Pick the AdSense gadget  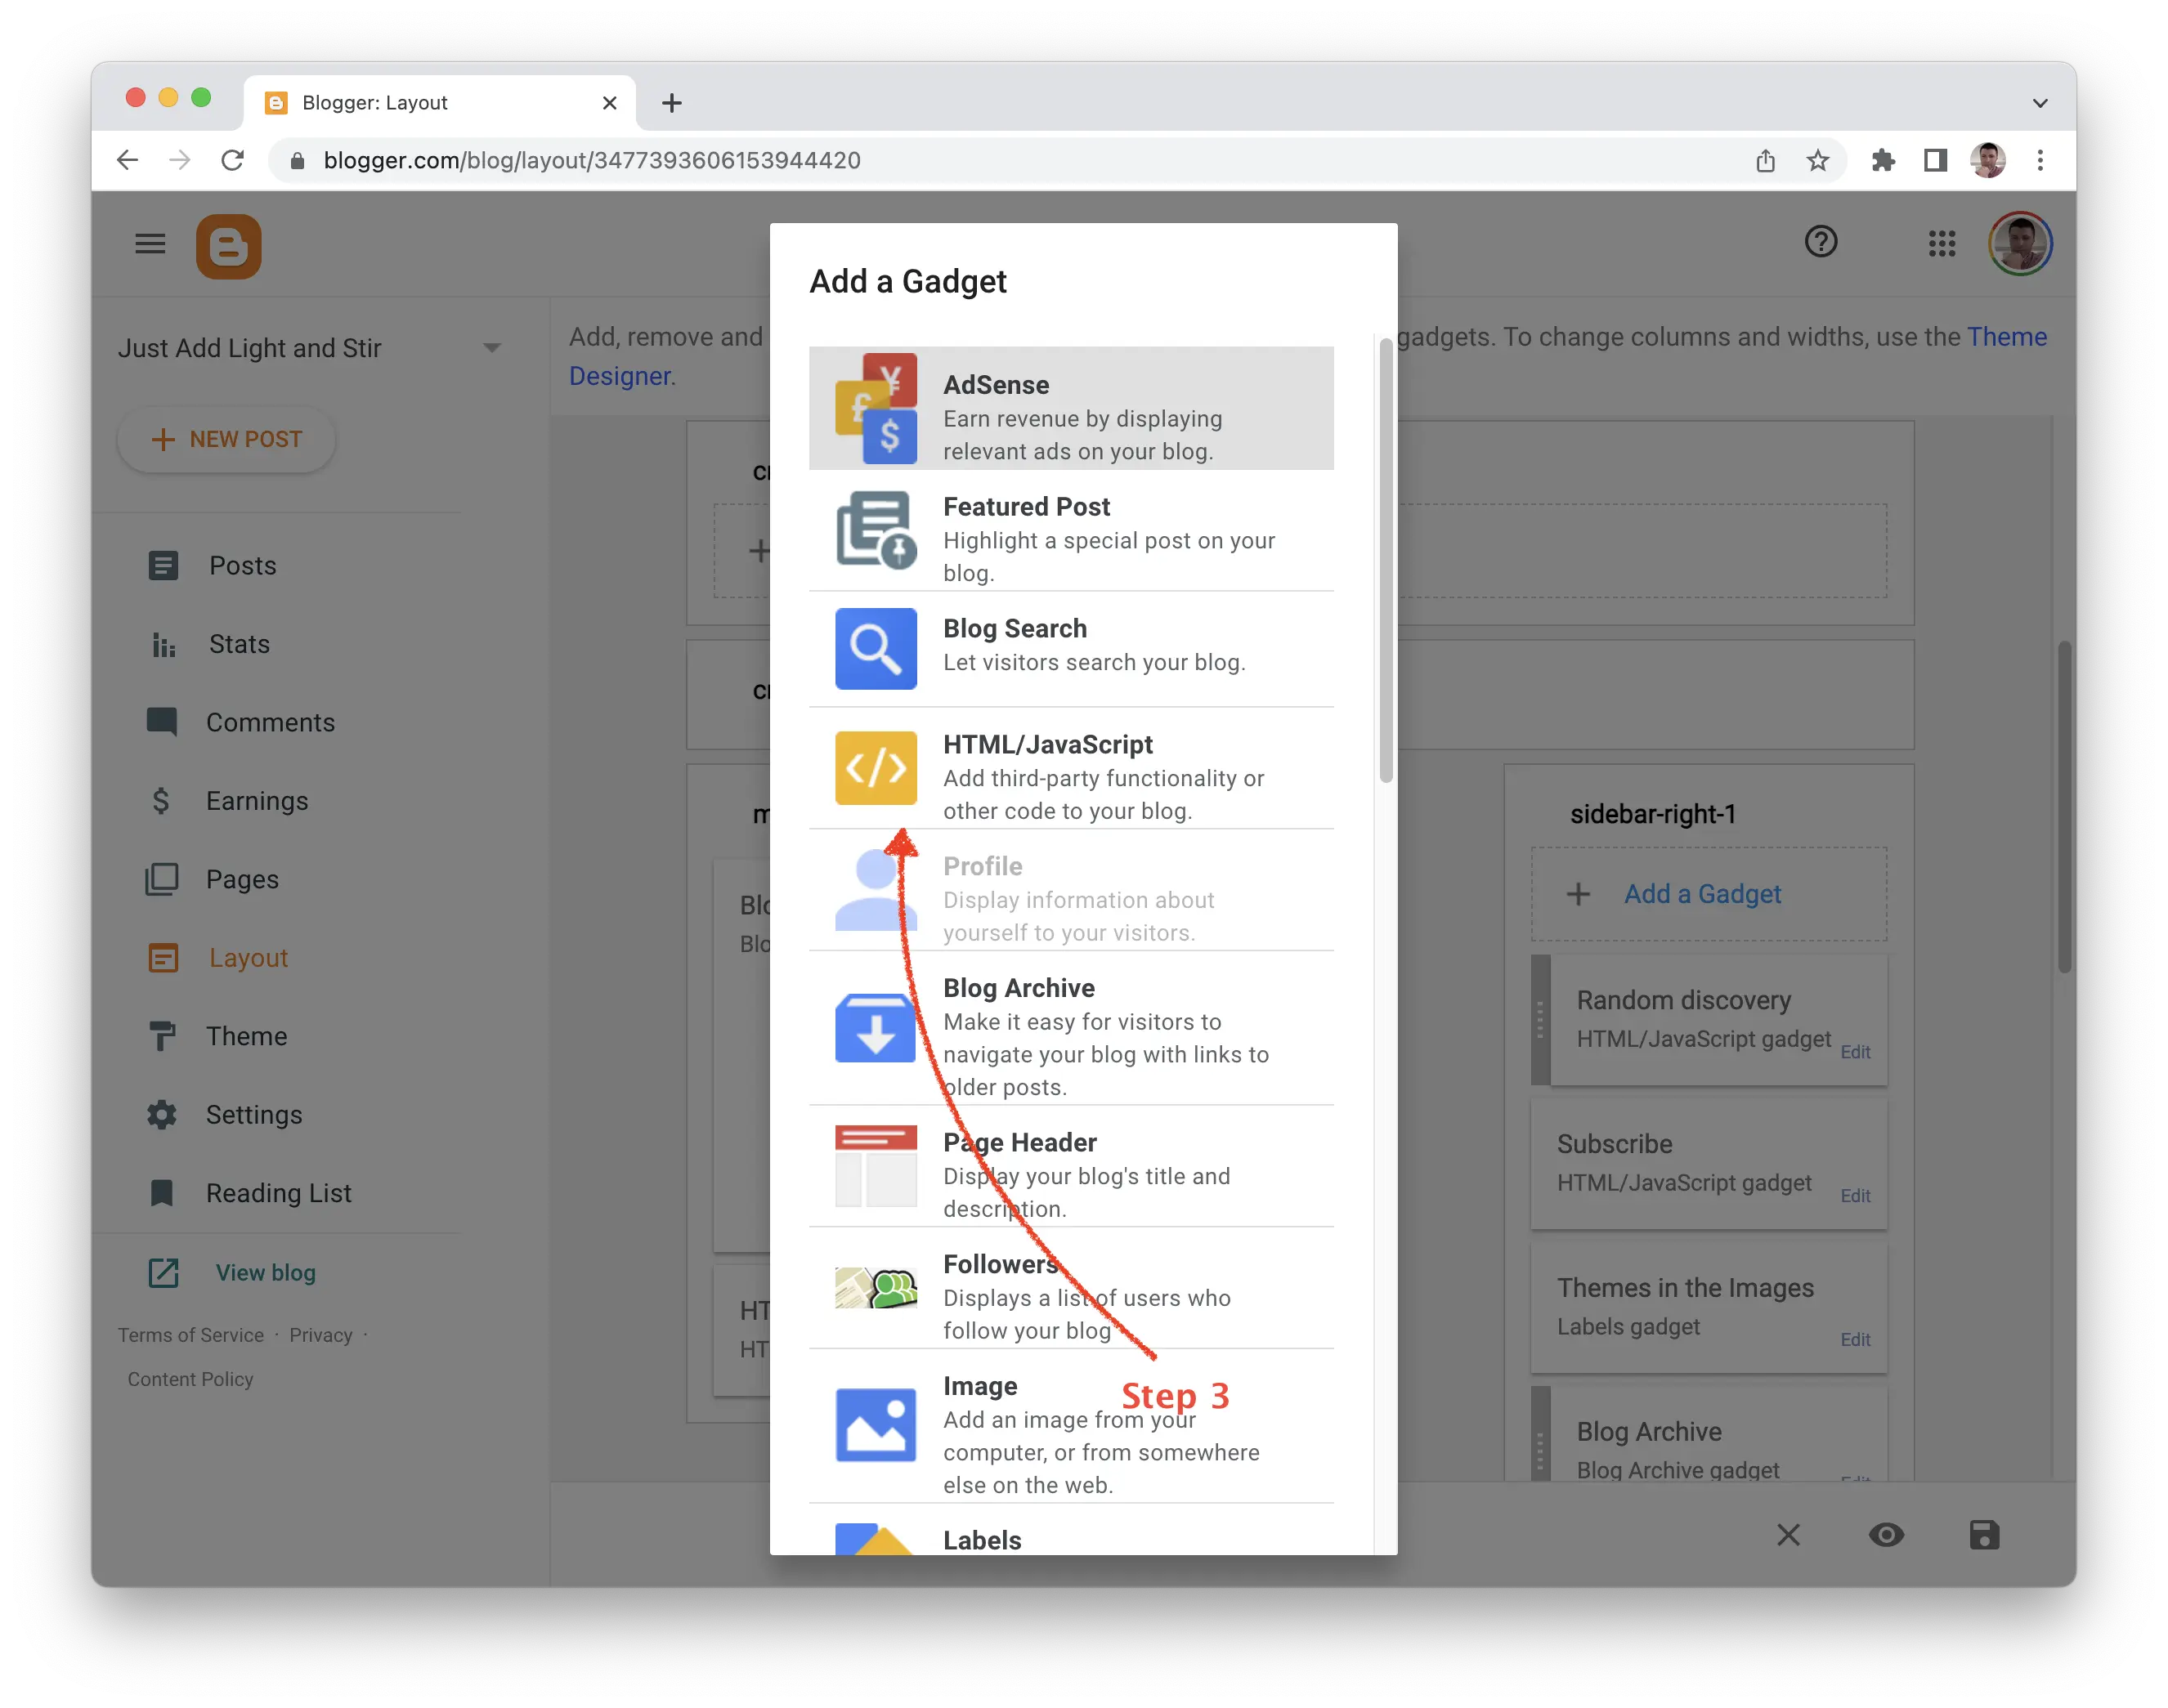tap(1070, 408)
